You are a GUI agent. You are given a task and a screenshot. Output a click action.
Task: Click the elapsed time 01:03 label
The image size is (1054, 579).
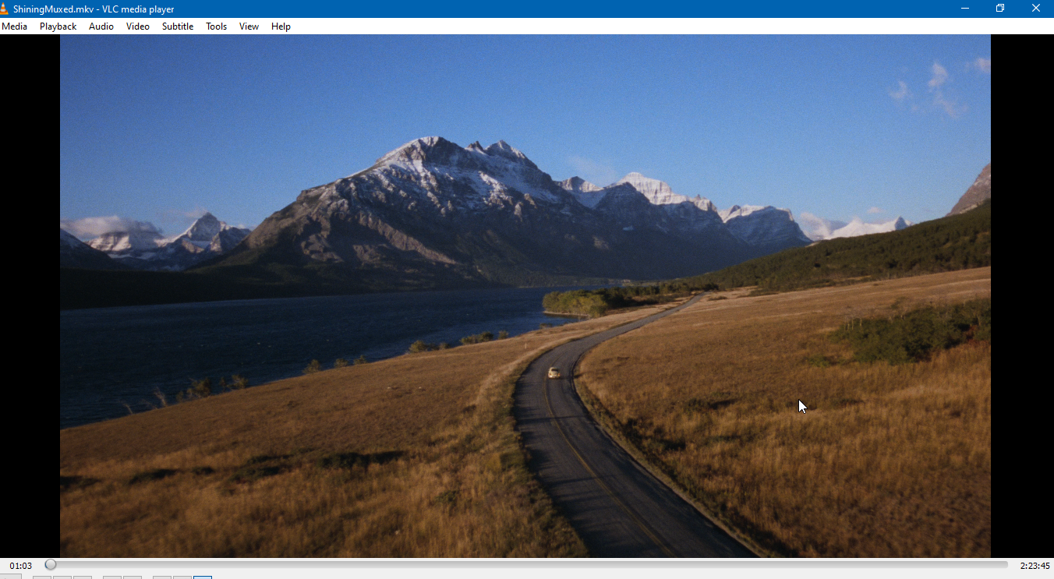21,566
